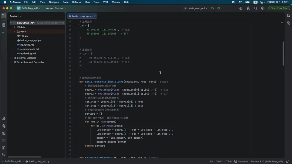Open Python Packages tool window
Image resolution: width=292 pixels, height=164 pixels.
[x=4, y=126]
